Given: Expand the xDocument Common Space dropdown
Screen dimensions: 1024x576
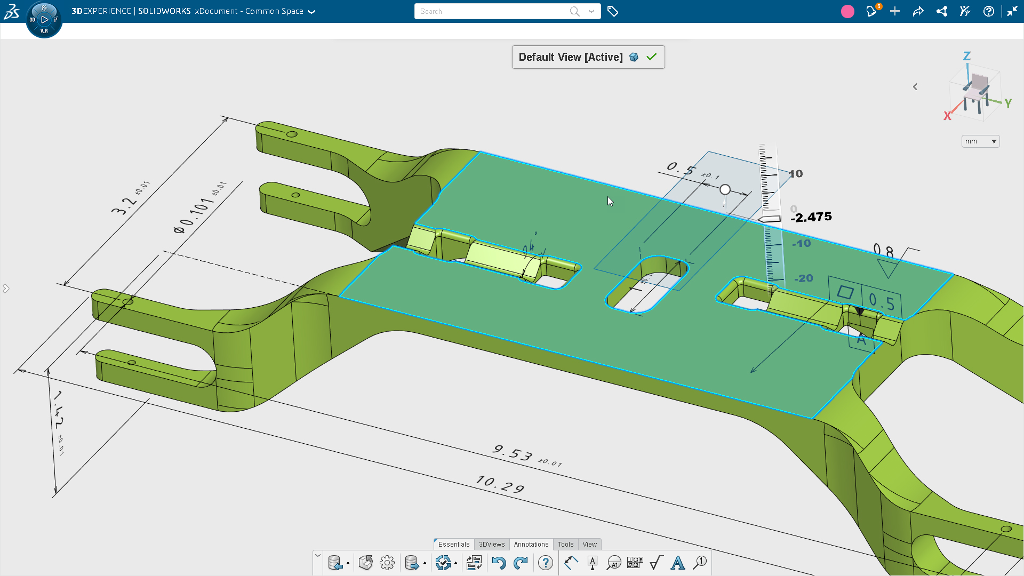Looking at the screenshot, I should pyautogui.click(x=312, y=11).
